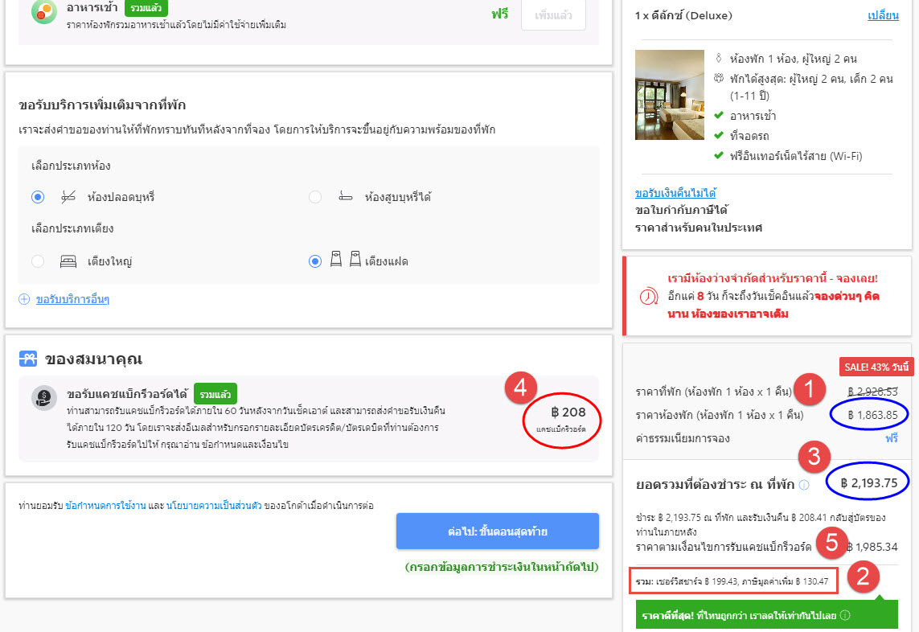The height and width of the screenshot is (632, 919).
Task: Click info icon in green best price banner
Action: (845, 617)
